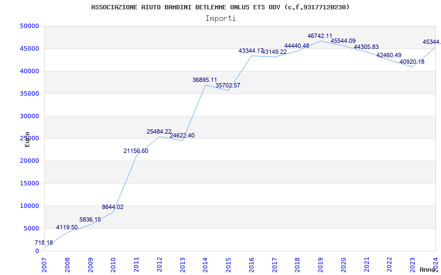This screenshot has height=275, width=441.
Task: Click the y-axis value 50000
Action: tap(29, 26)
